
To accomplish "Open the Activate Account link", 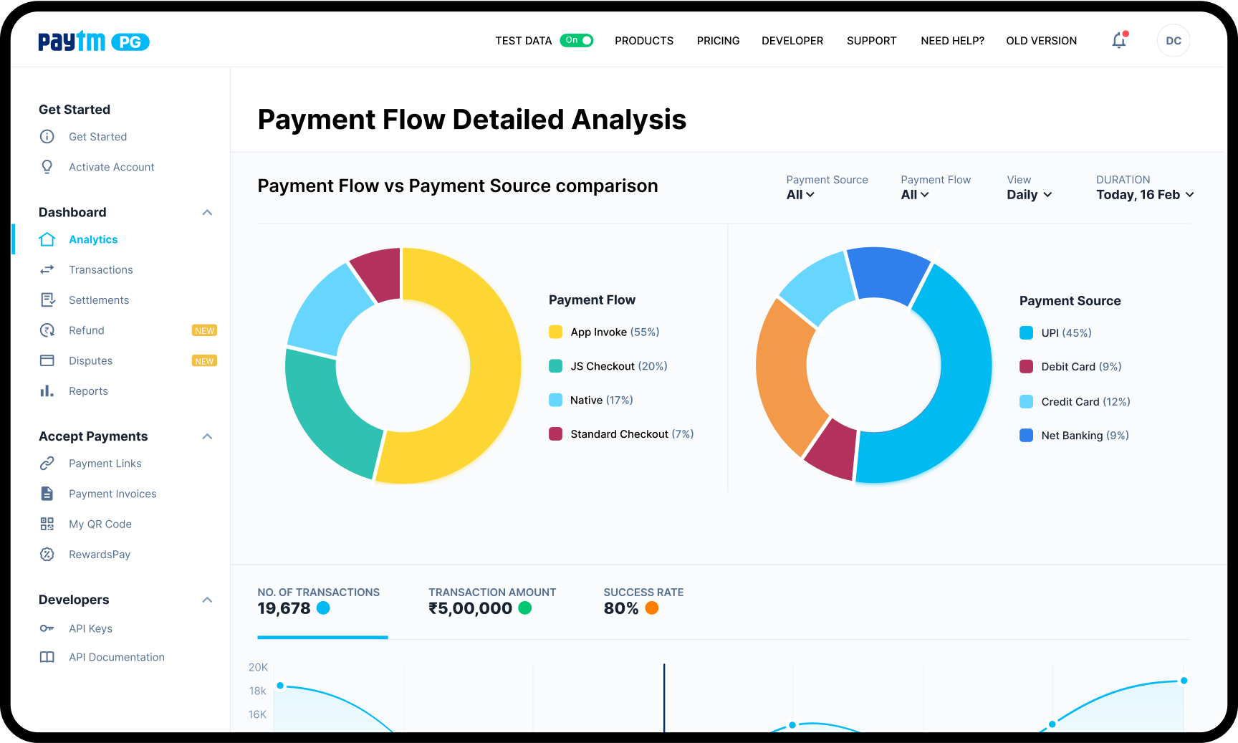I will click(x=111, y=167).
